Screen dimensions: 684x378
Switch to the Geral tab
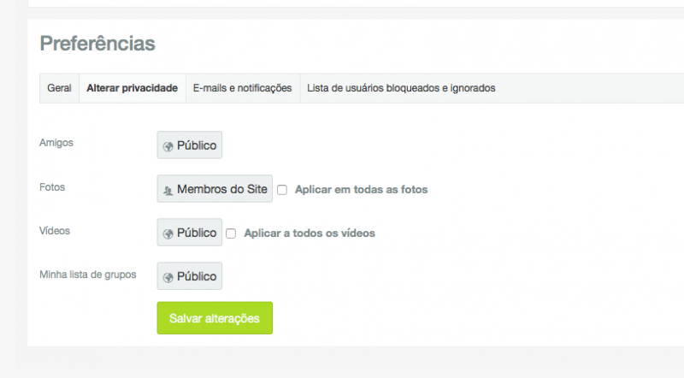click(x=59, y=88)
